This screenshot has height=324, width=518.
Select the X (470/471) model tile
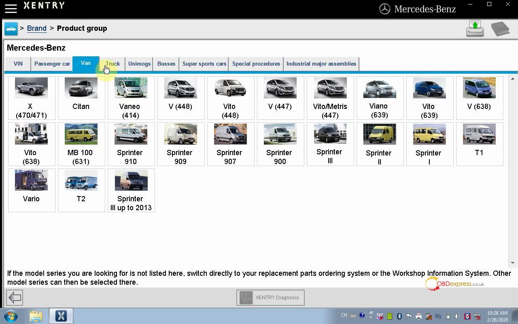[x=32, y=98]
